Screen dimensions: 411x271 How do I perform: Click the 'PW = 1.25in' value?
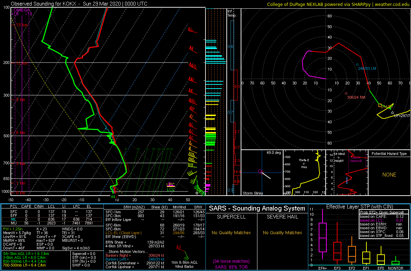14,229
